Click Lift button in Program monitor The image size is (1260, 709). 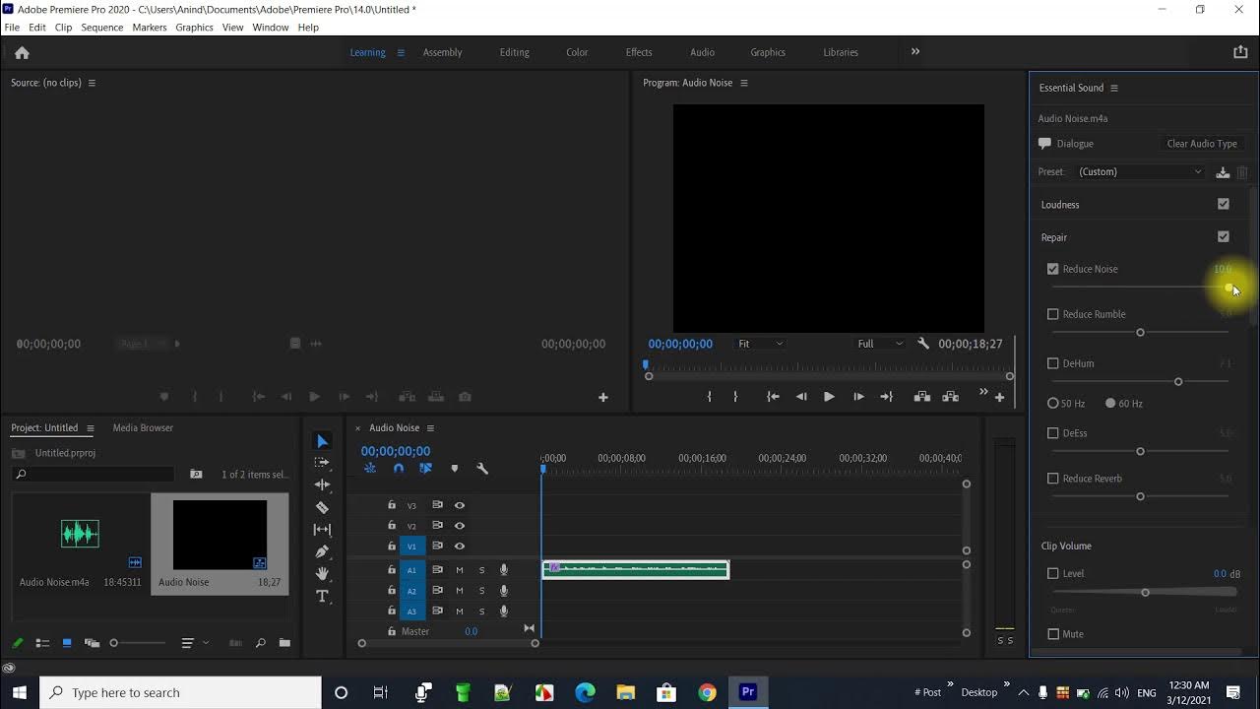[921, 397]
